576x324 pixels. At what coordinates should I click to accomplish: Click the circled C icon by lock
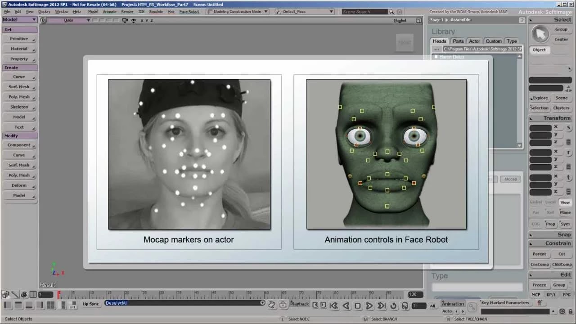coord(562,311)
